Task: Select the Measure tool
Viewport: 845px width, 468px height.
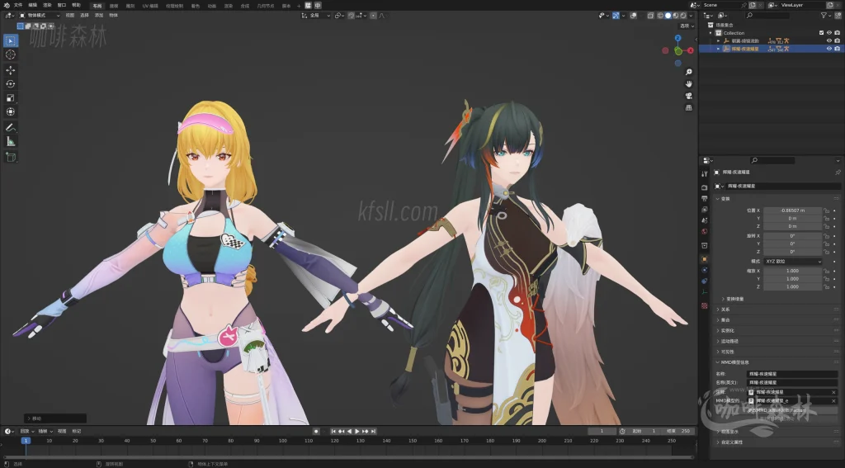Action: click(x=10, y=141)
